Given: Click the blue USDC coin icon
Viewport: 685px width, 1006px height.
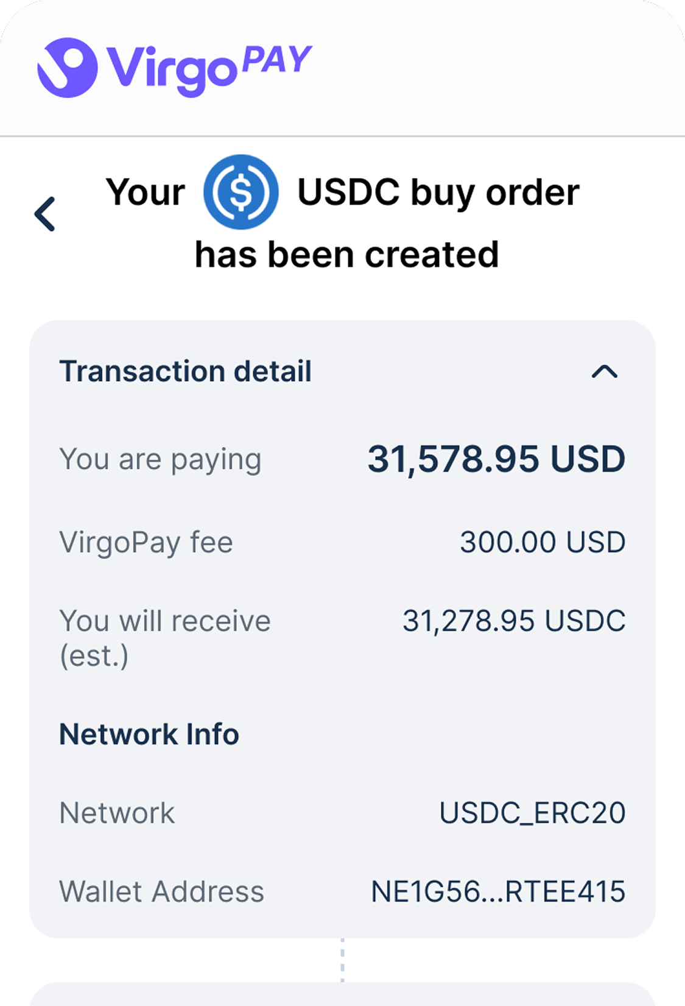Looking at the screenshot, I should tap(241, 192).
